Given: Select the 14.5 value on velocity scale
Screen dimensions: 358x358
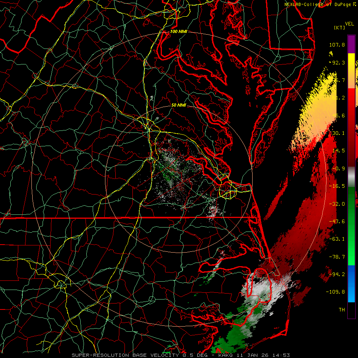Looking at the screenshot, I should (x=339, y=151).
